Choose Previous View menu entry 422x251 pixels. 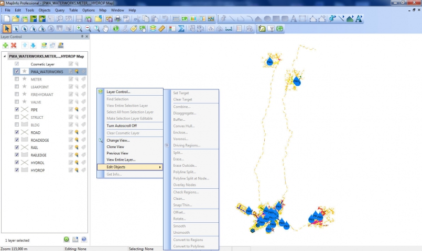(130, 153)
